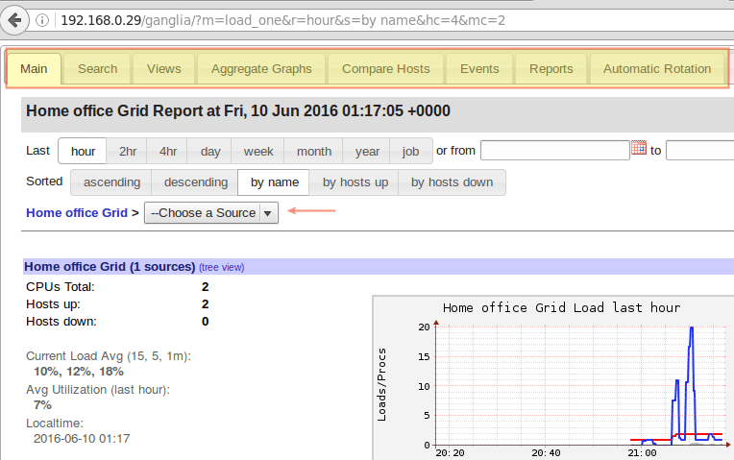Expand the Choose a Source dropdown
The width and height of the screenshot is (734, 460).
click(210, 213)
